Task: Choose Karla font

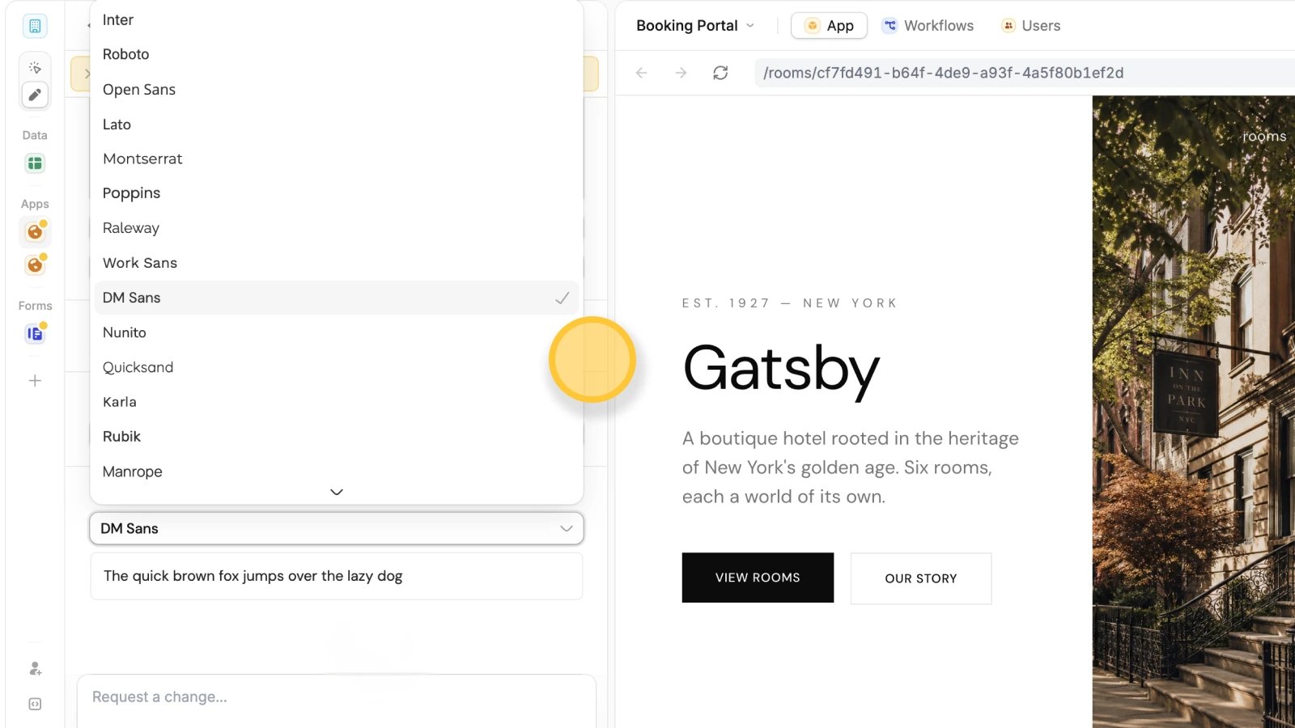Action: click(x=337, y=402)
